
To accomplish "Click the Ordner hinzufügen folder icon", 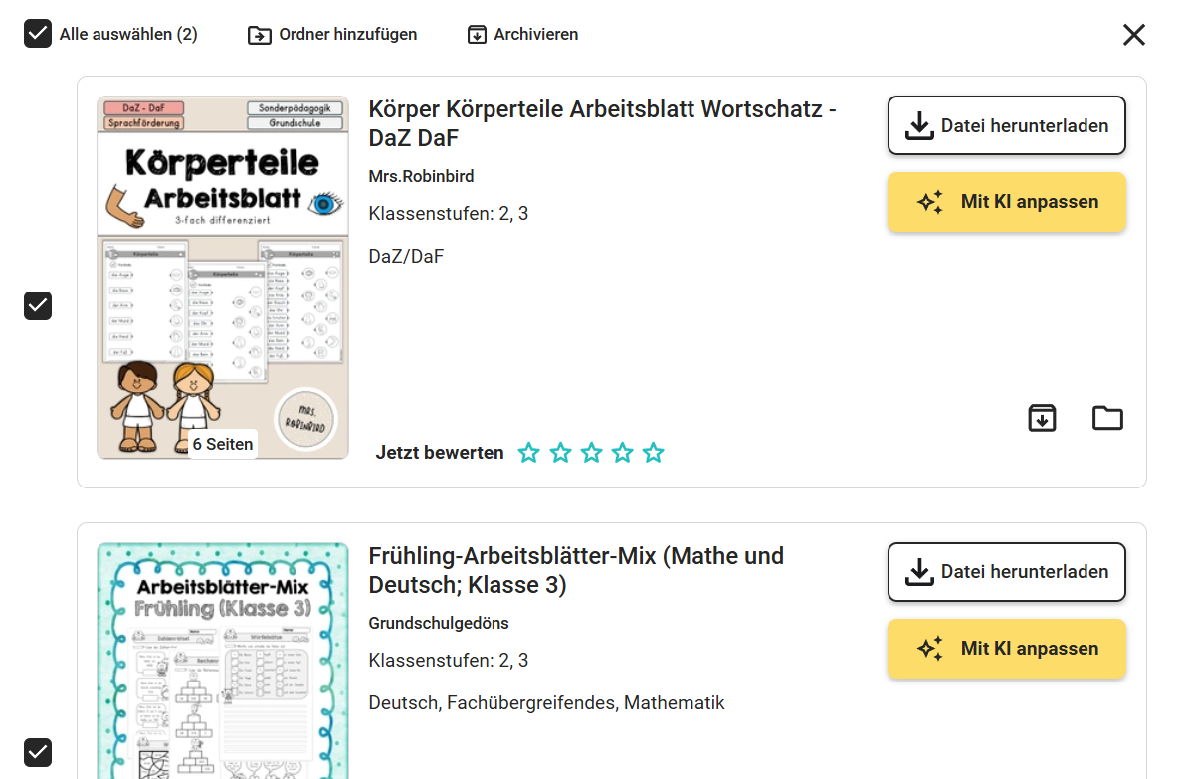I will tap(260, 35).
